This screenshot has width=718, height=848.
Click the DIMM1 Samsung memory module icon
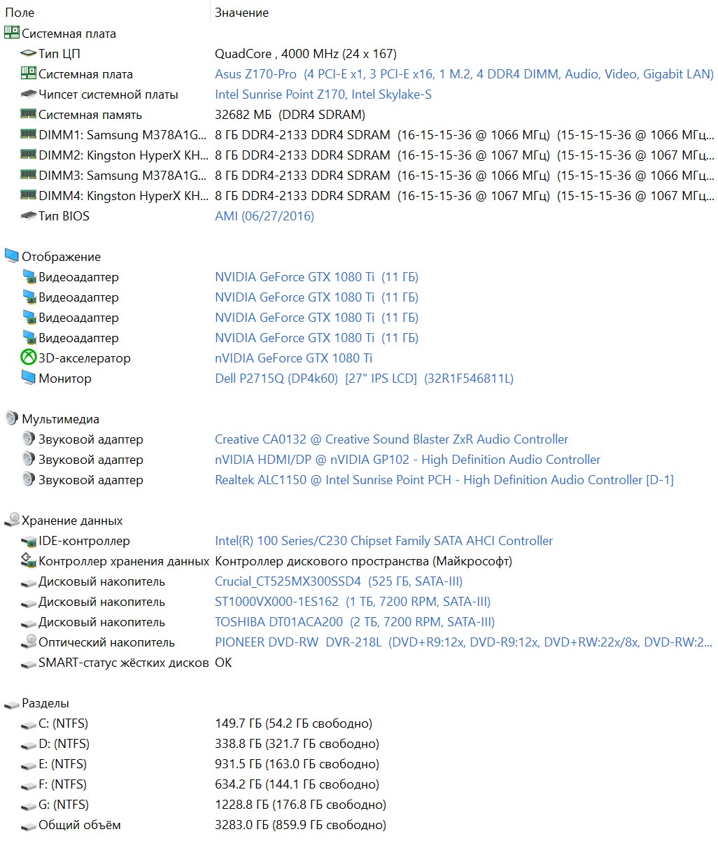(x=29, y=134)
